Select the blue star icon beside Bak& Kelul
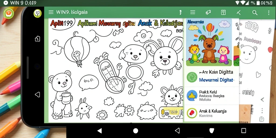The image size is (276, 138). 192,95
